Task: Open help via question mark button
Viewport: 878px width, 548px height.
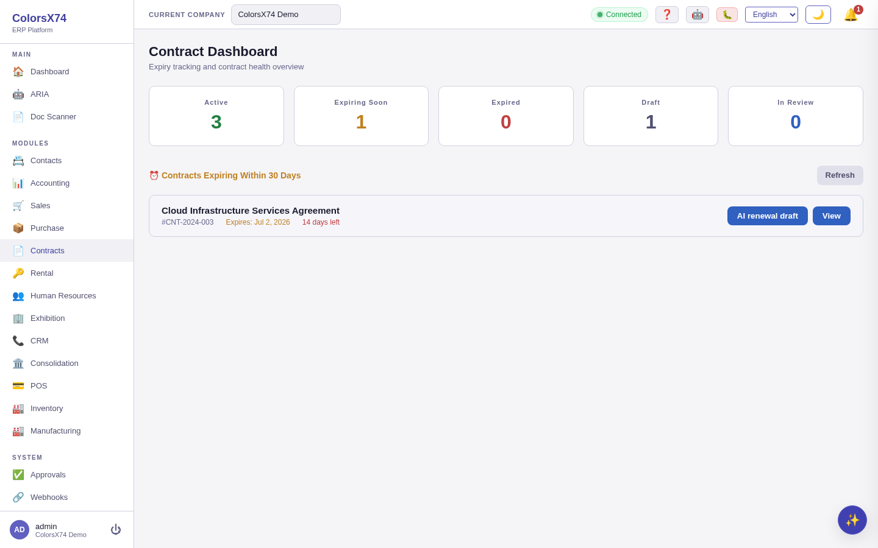Action: tap(667, 15)
